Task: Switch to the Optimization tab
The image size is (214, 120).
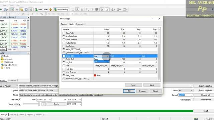Action: [x=80, y=24]
